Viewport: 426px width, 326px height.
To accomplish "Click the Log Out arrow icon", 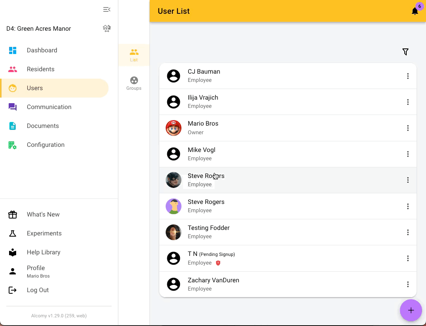I will pyautogui.click(x=13, y=290).
